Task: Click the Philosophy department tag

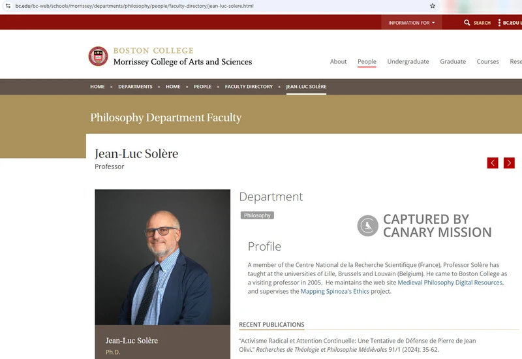Action: click(x=257, y=215)
